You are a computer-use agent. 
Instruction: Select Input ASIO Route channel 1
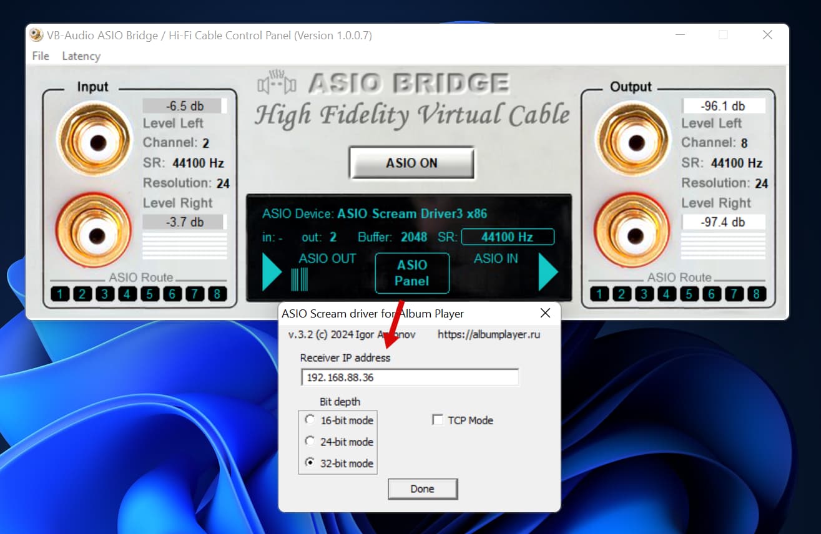[60, 294]
